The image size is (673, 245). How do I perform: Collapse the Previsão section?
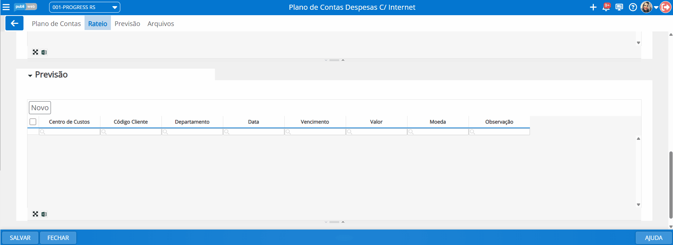[x=30, y=76]
